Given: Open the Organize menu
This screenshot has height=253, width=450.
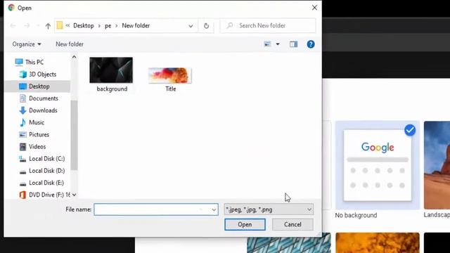Looking at the screenshot, I should 27,44.
